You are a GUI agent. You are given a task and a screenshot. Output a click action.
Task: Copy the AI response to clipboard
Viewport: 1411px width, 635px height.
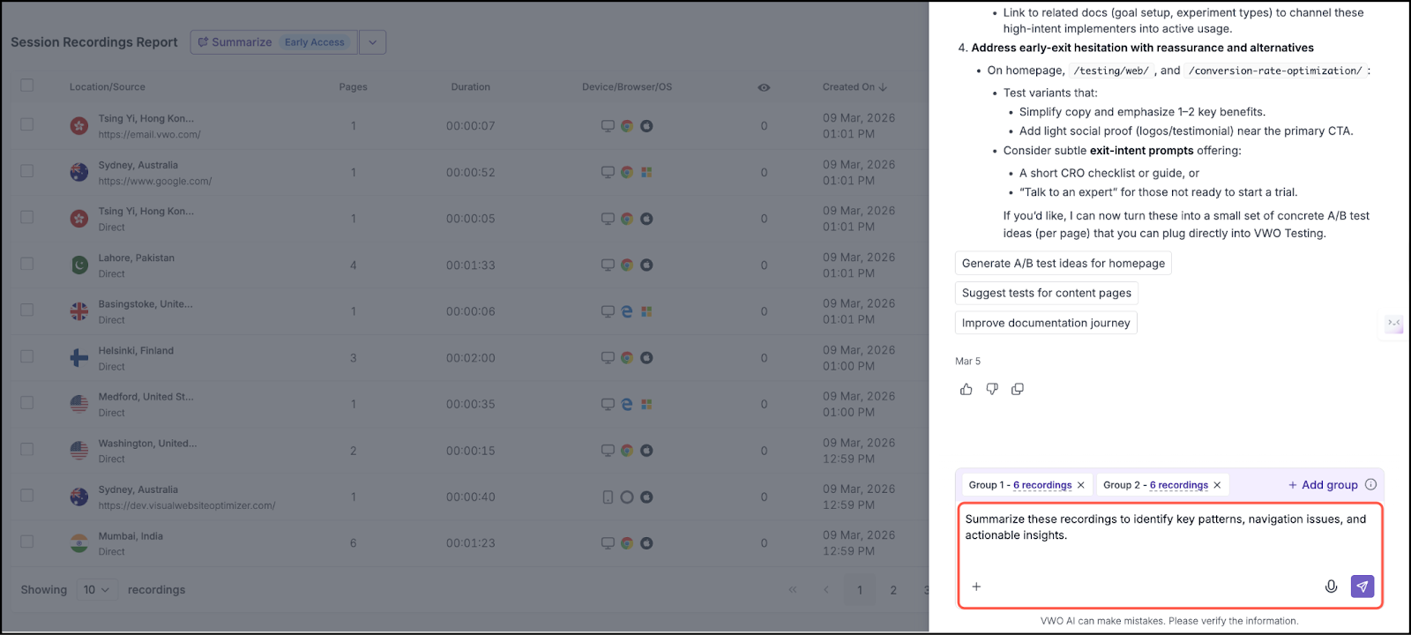point(1018,389)
